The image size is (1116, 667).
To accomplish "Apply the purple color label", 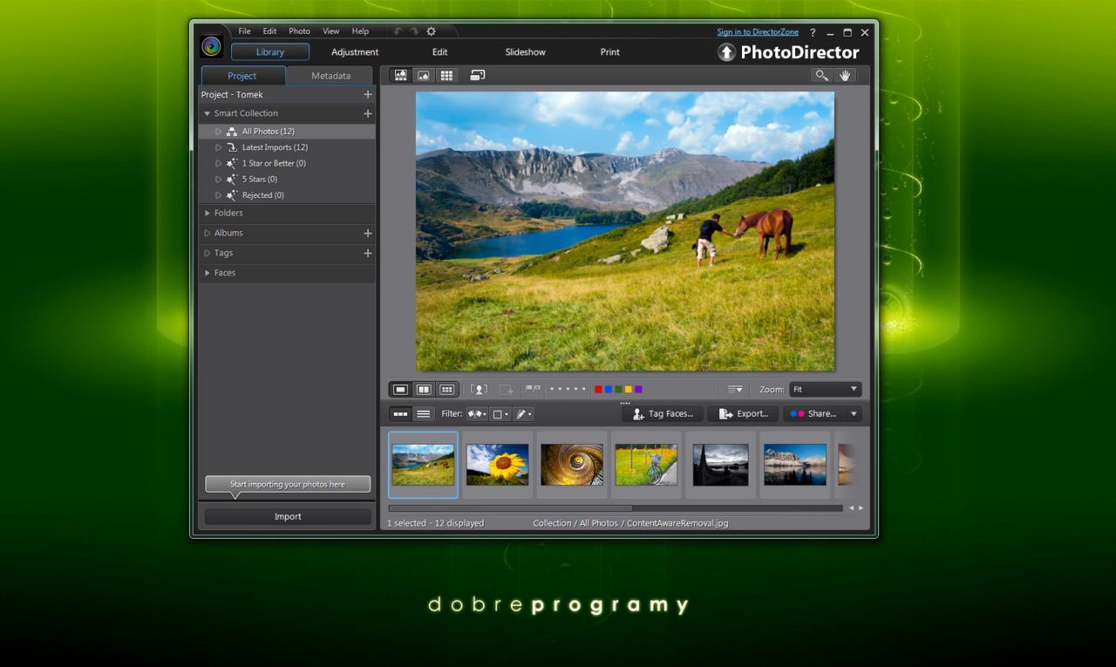I will click(638, 390).
